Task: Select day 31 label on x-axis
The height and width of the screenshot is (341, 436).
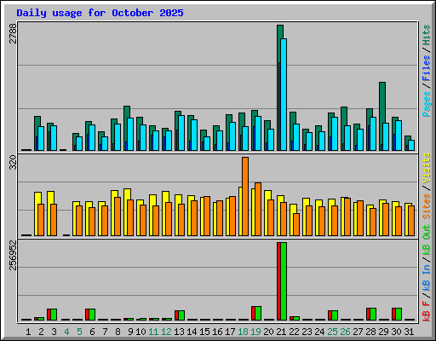Action: pyautogui.click(x=409, y=332)
